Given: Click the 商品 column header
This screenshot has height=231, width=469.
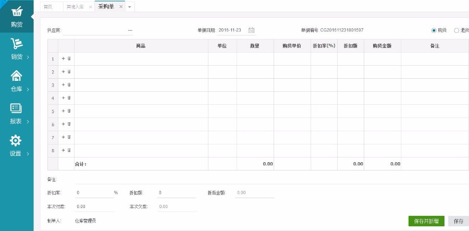Looking at the screenshot, I should pos(141,46).
